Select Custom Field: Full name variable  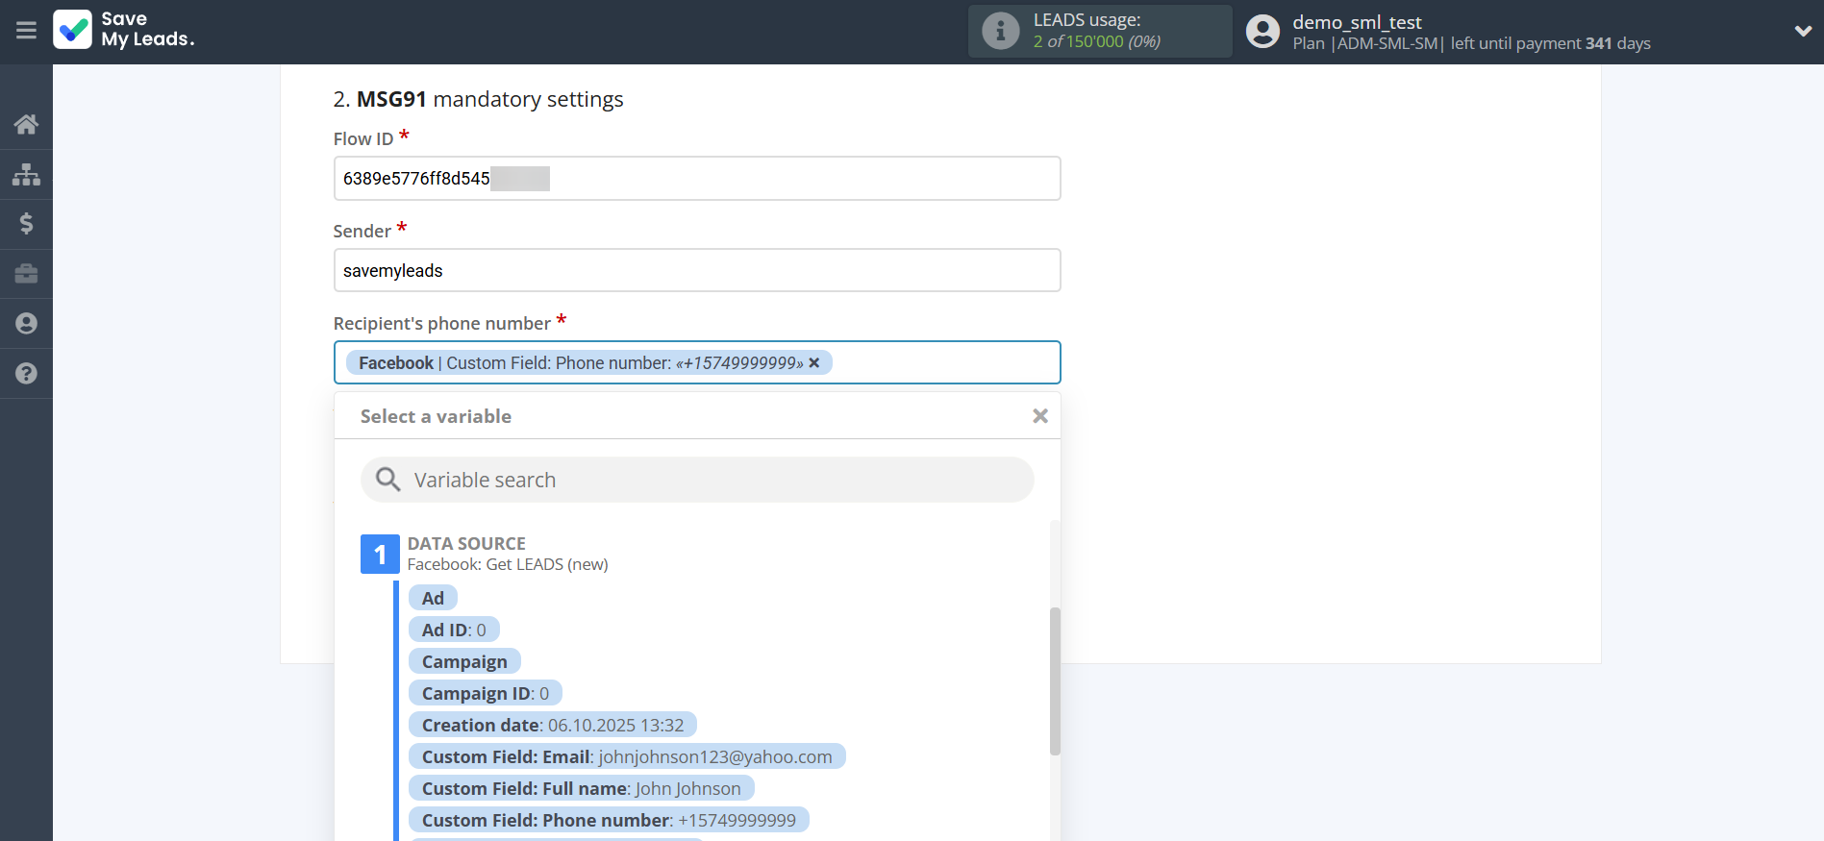coord(581,788)
